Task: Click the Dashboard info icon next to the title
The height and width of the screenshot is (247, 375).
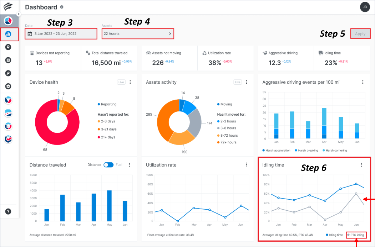Action: pyautogui.click(x=62, y=7)
